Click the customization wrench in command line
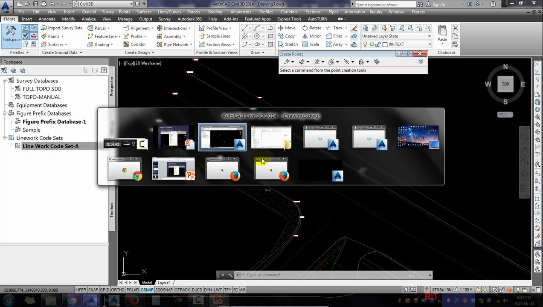 coord(230,275)
